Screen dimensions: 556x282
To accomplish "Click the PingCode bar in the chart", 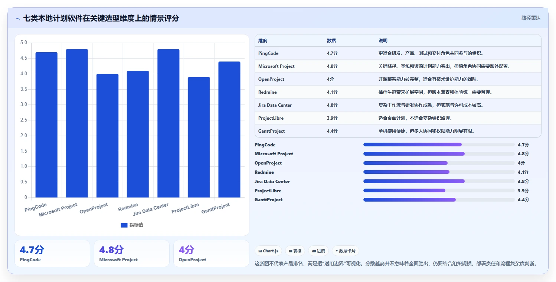I will point(46,125).
